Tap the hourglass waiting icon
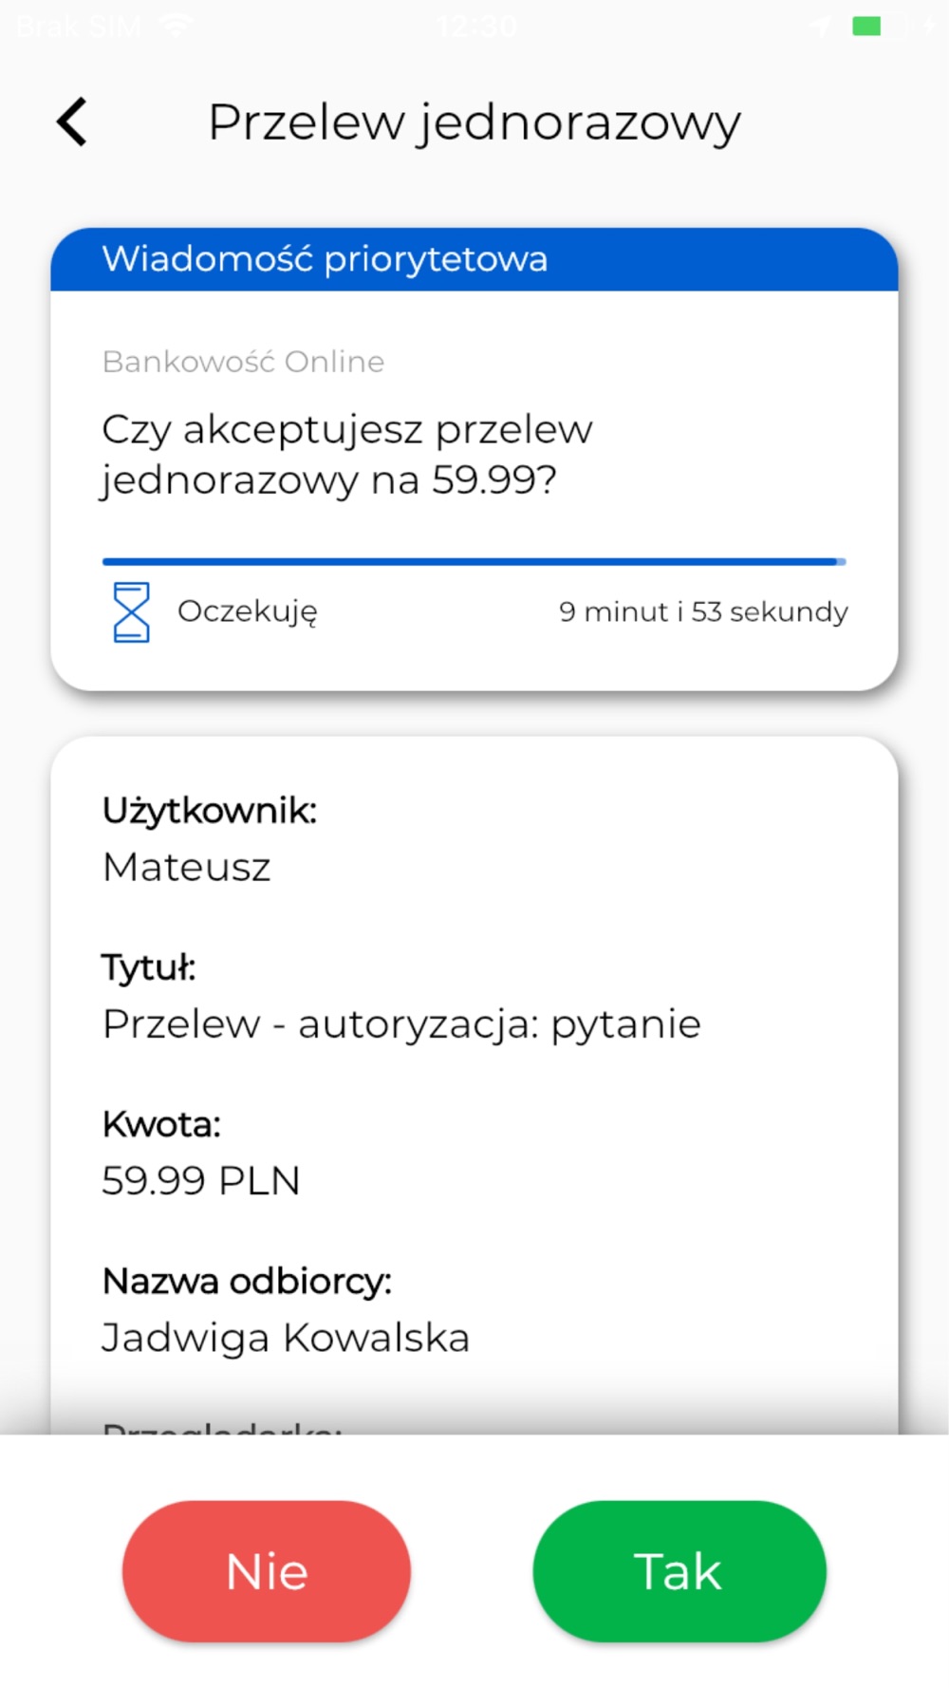The image size is (949, 1688). tap(131, 612)
